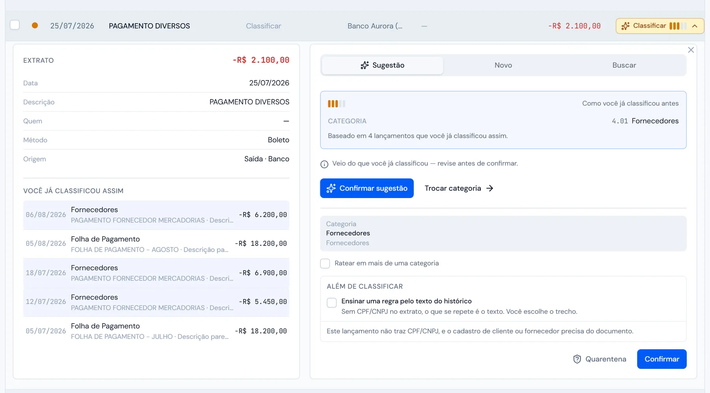
Task: Click the PAGAMENTO DIVERSOS title in the top row
Action: 149,26
